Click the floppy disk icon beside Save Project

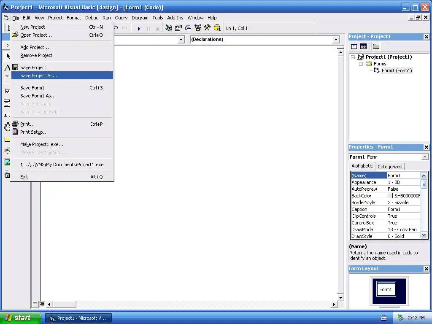[16, 67]
